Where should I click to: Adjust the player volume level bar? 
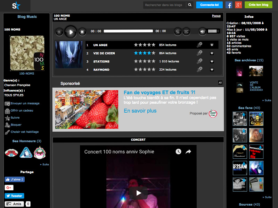tap(214, 31)
